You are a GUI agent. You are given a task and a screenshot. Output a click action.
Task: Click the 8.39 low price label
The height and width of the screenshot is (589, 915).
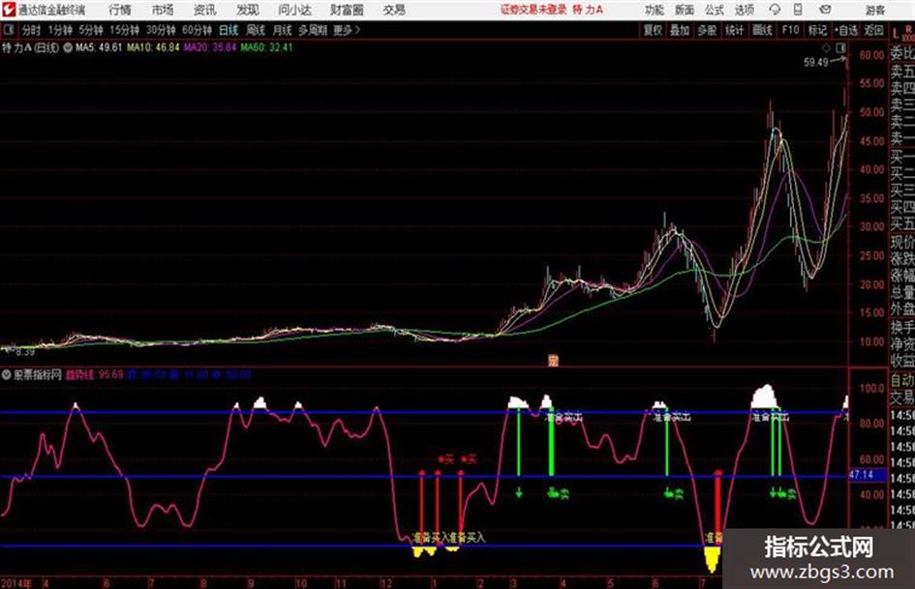[26, 352]
